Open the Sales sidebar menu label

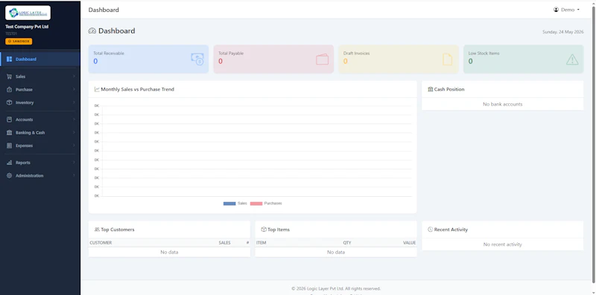coord(21,77)
